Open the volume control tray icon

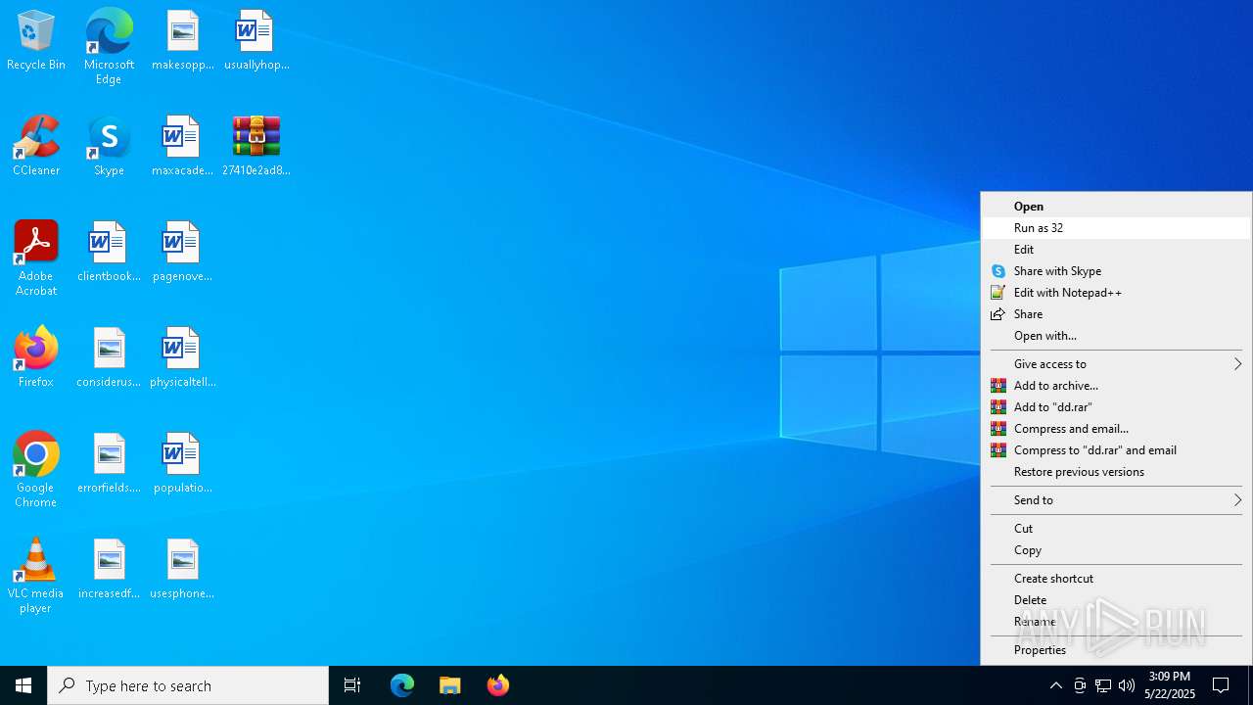pyautogui.click(x=1127, y=685)
